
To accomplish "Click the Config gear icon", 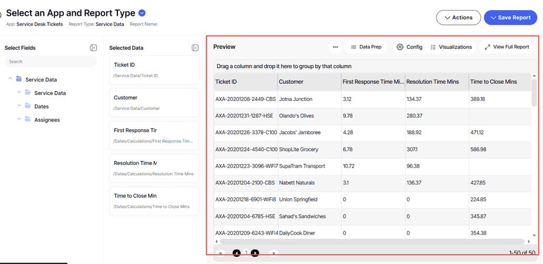I will (400, 47).
